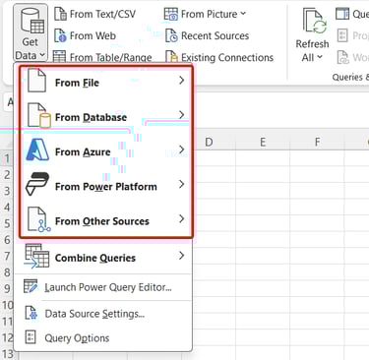Click the From Text/CSV label

102,14
